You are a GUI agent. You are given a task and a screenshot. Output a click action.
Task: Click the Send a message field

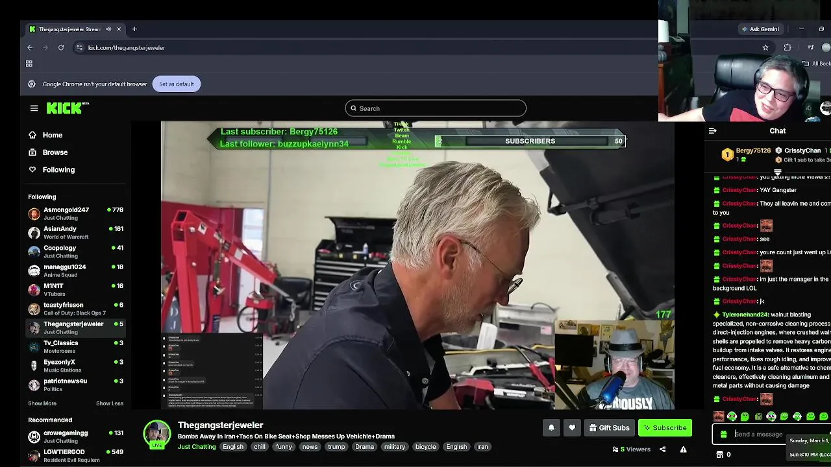tap(758, 435)
